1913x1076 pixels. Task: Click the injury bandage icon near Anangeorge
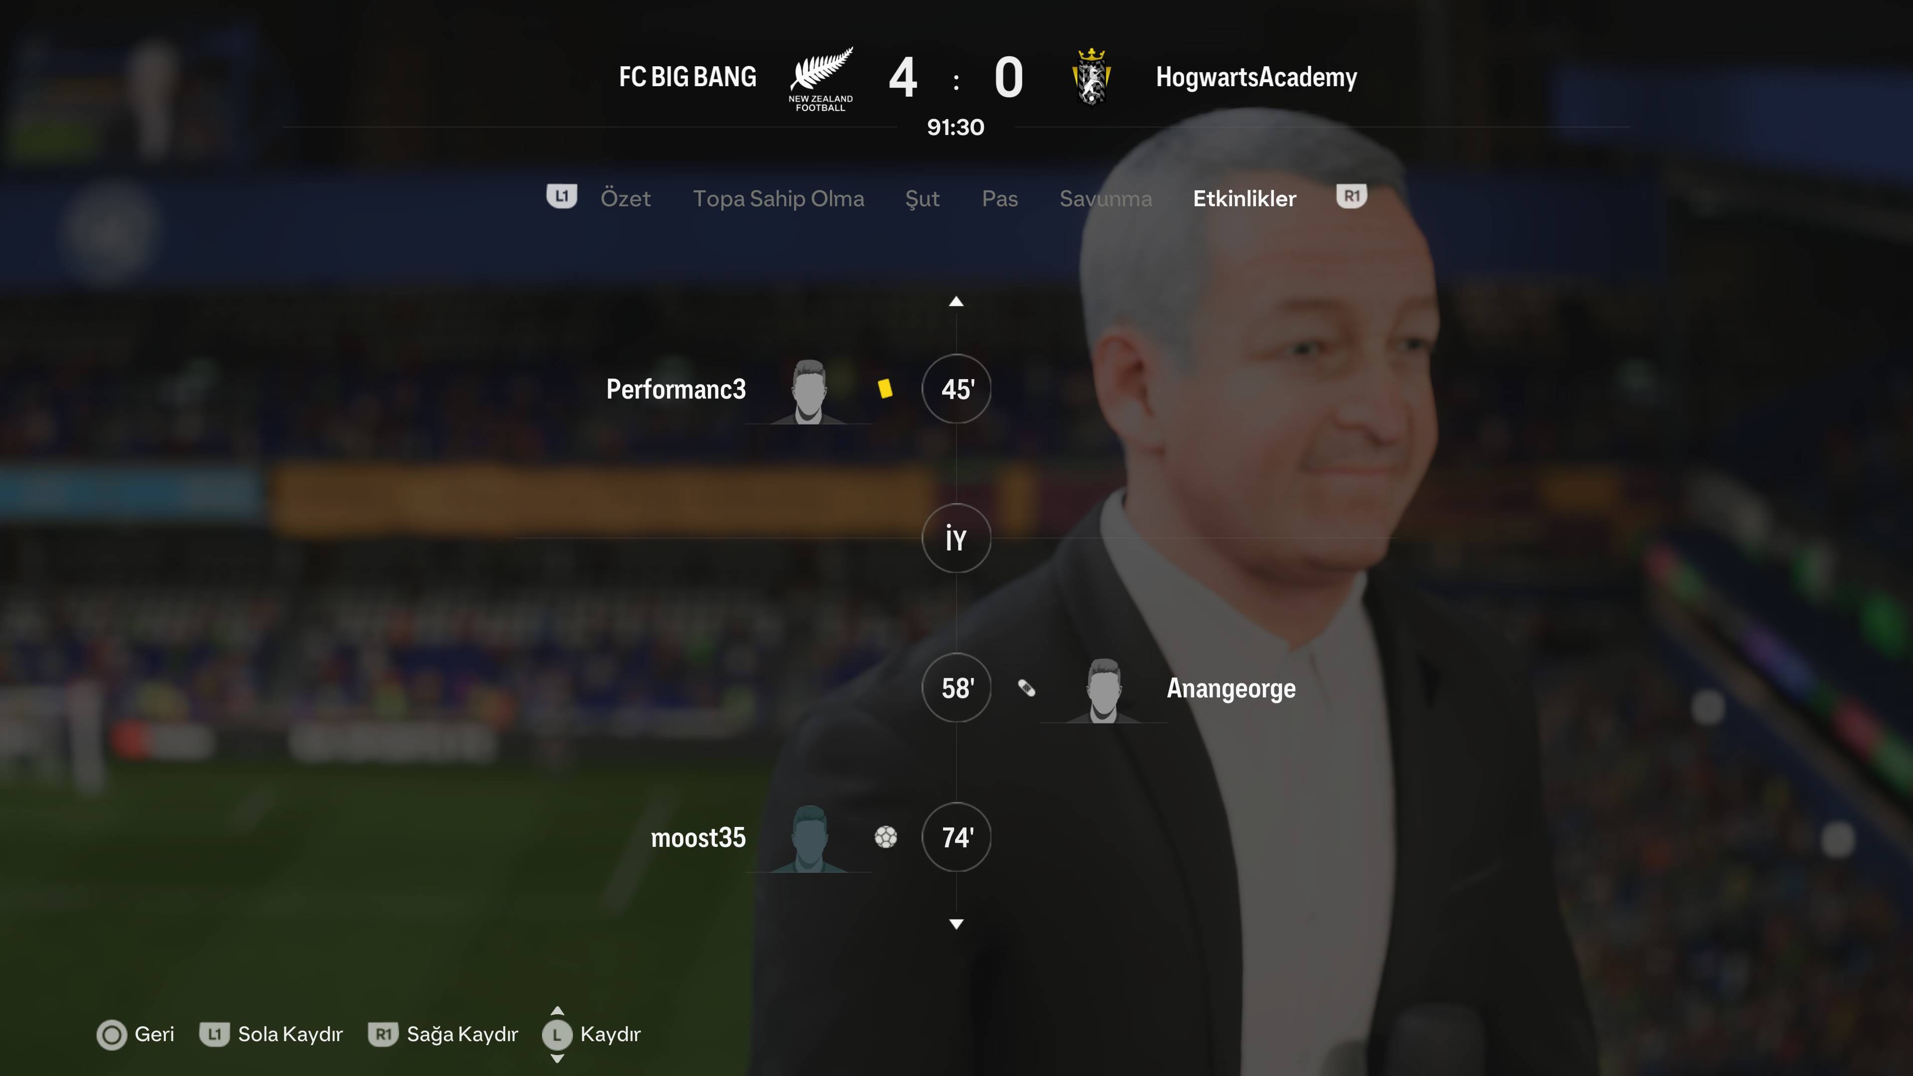coord(1026,688)
